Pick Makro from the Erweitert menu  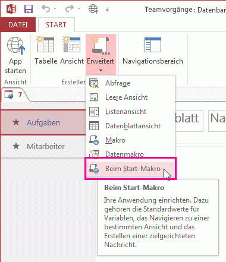[130, 140]
